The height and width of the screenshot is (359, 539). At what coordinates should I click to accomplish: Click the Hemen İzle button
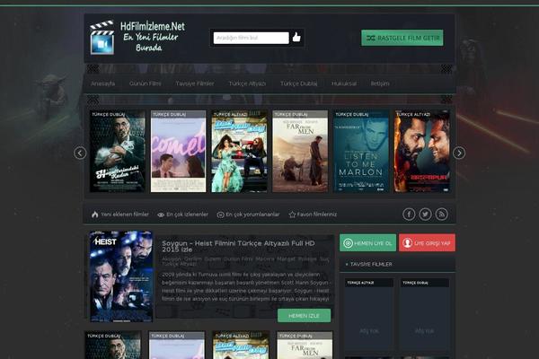click(x=305, y=315)
